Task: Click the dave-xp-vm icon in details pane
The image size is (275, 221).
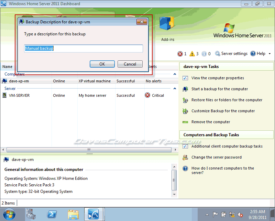Action: pos(6,160)
